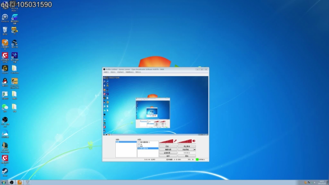The width and height of the screenshot is (329, 185).
Task: Adjust the desktop audio volume bar in OBS
Action: tap(185, 141)
